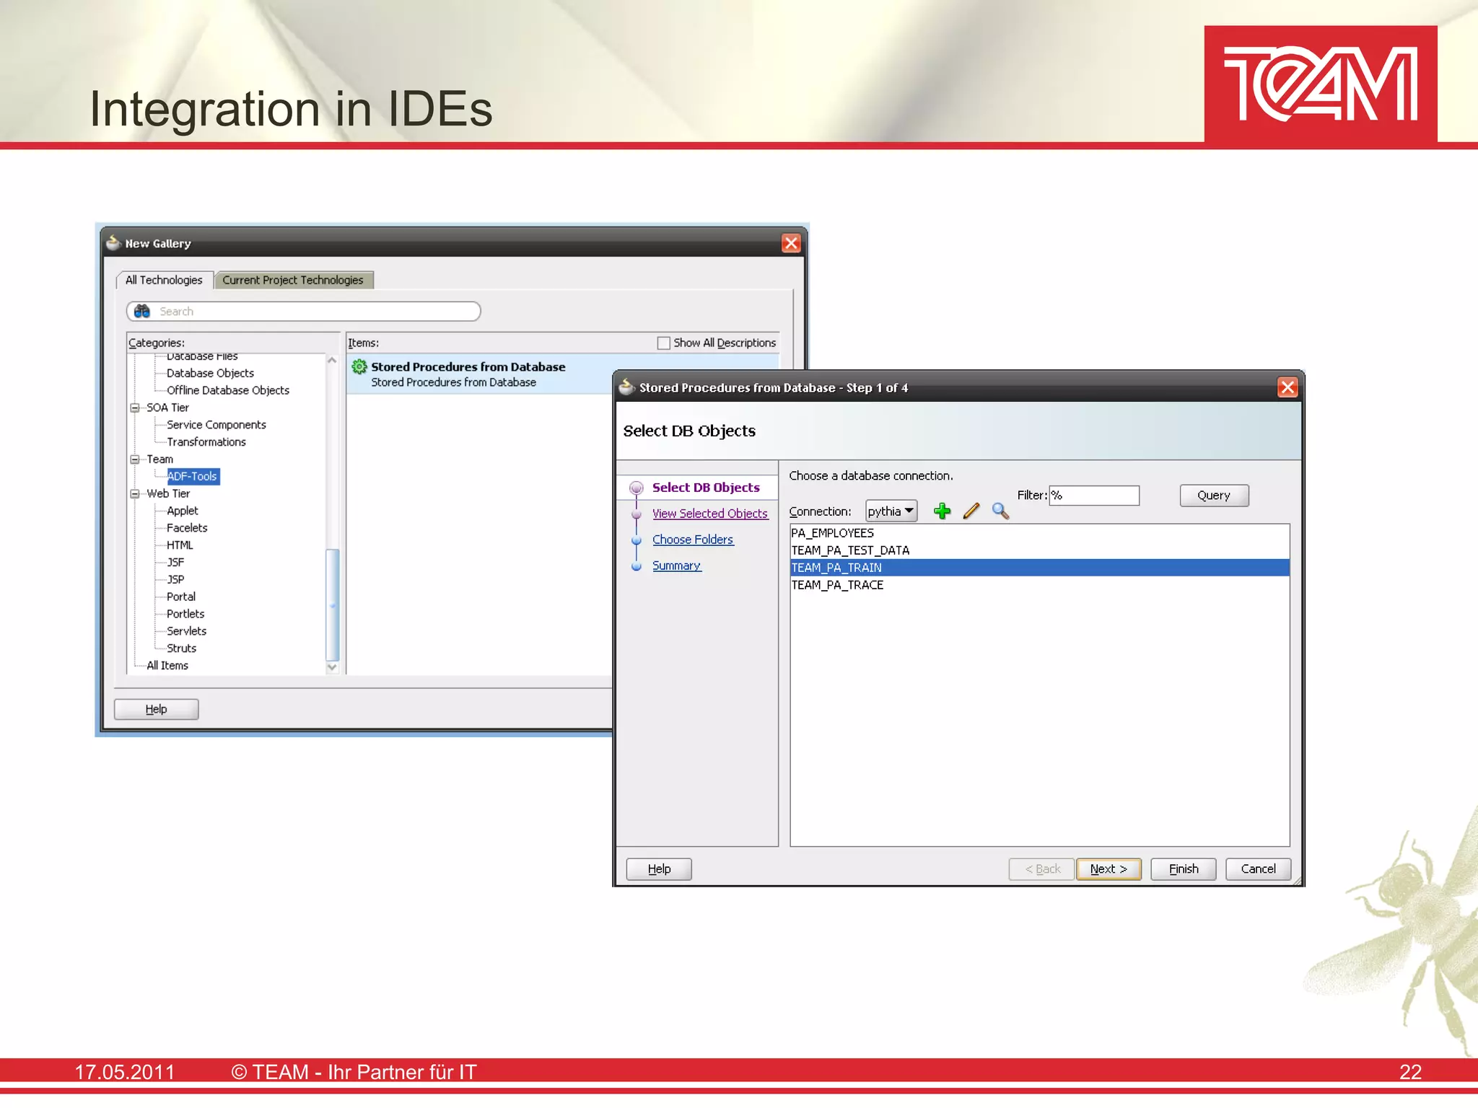Click Help in the wizard dialog
Image resolution: width=1478 pixels, height=1108 pixels.
(659, 869)
